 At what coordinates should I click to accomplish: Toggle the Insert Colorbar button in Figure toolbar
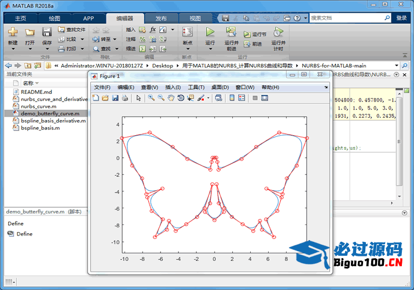(232, 98)
